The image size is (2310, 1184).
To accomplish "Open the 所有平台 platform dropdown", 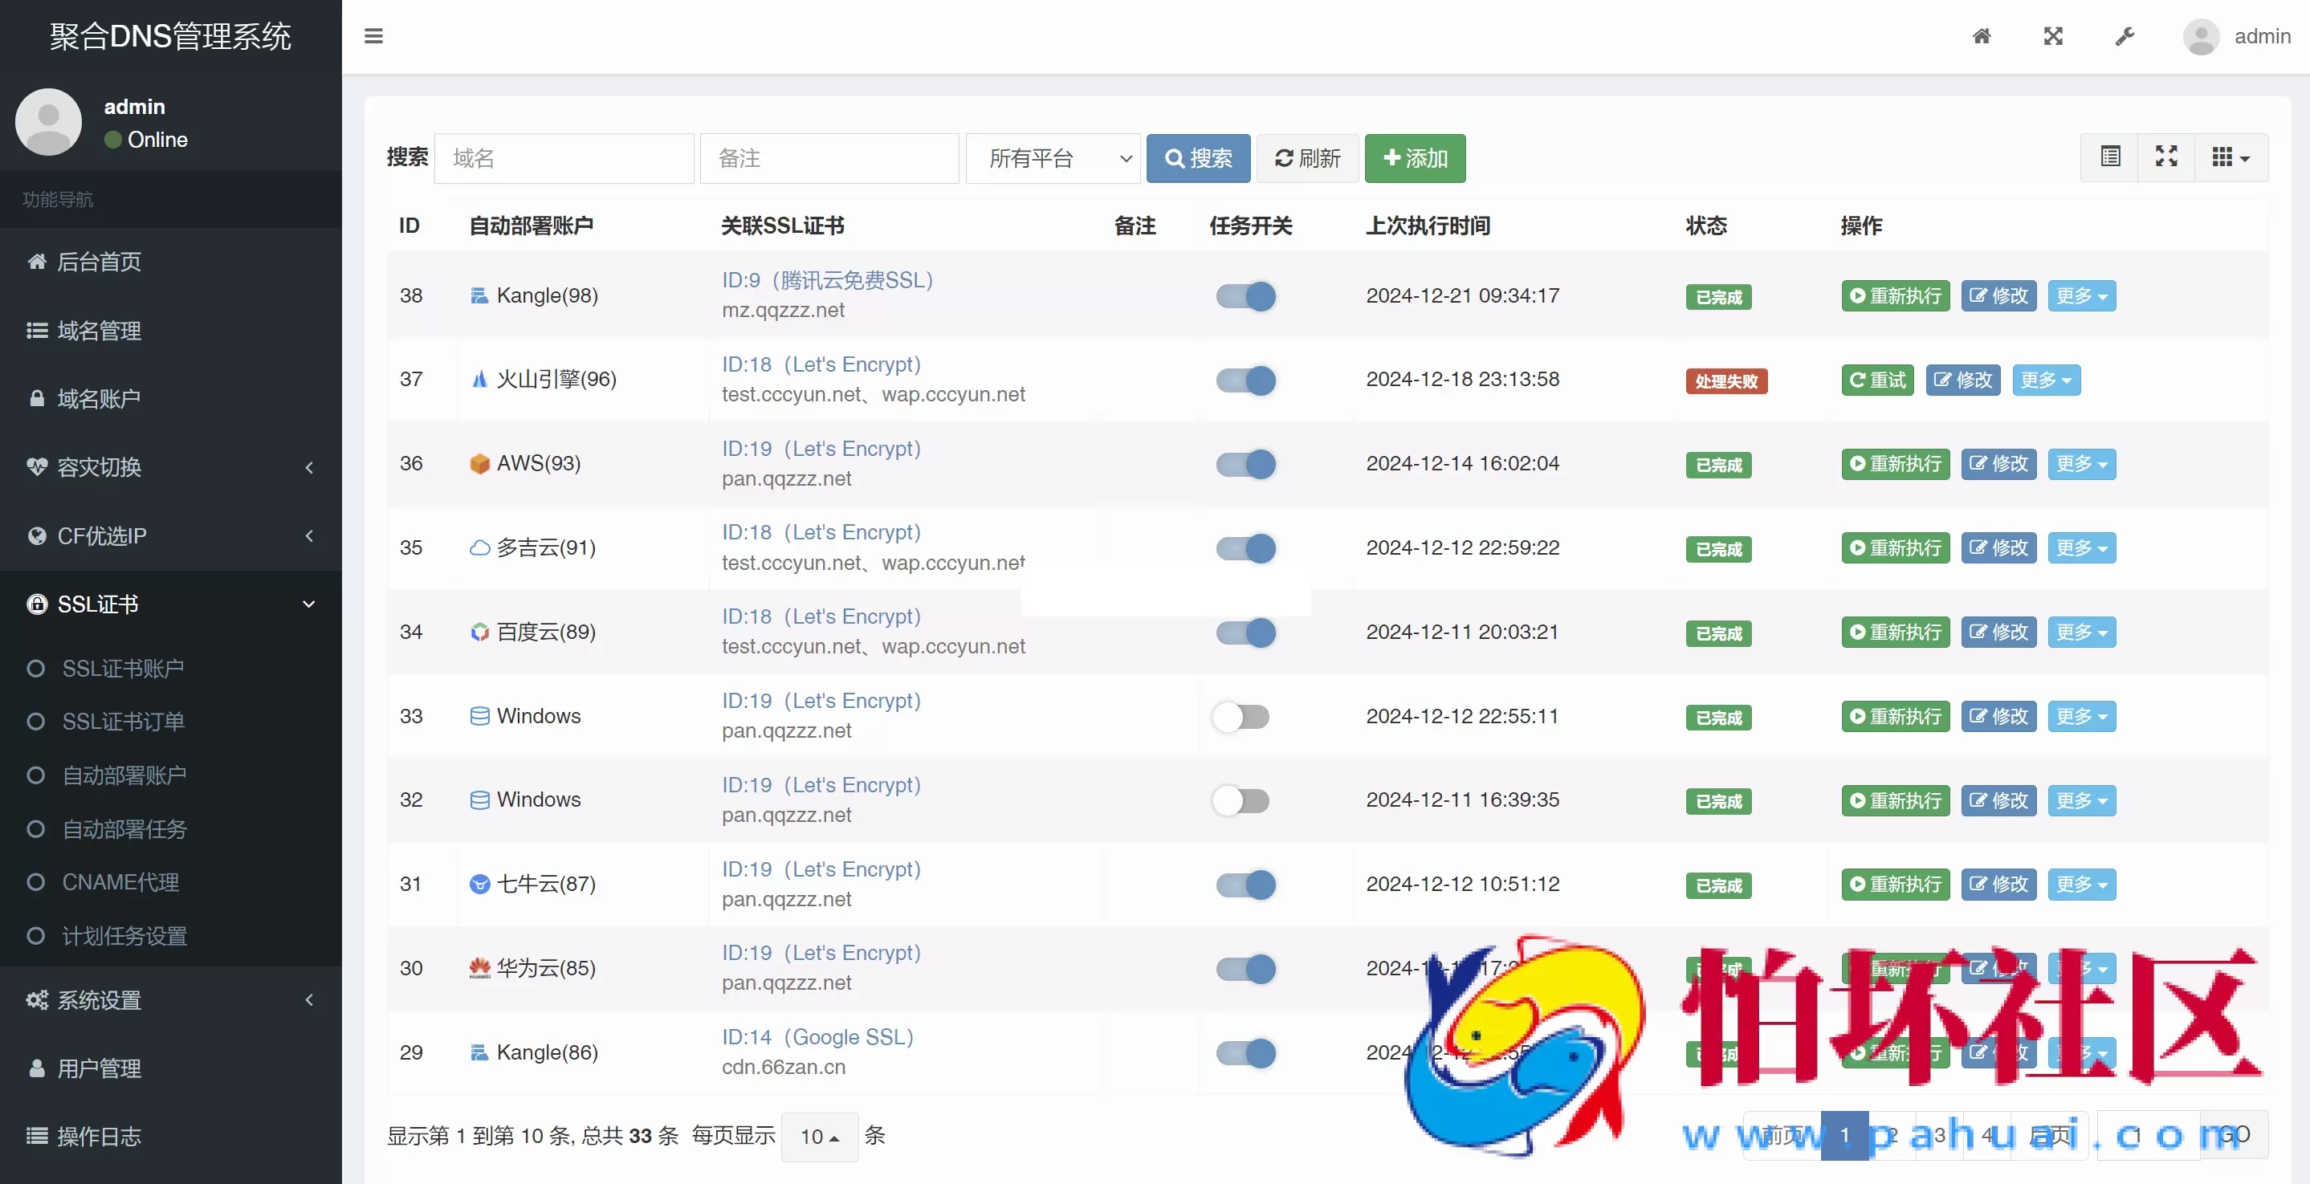I will click(x=1053, y=158).
